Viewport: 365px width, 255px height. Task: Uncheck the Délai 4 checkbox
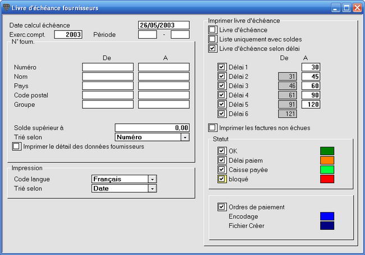(222, 95)
